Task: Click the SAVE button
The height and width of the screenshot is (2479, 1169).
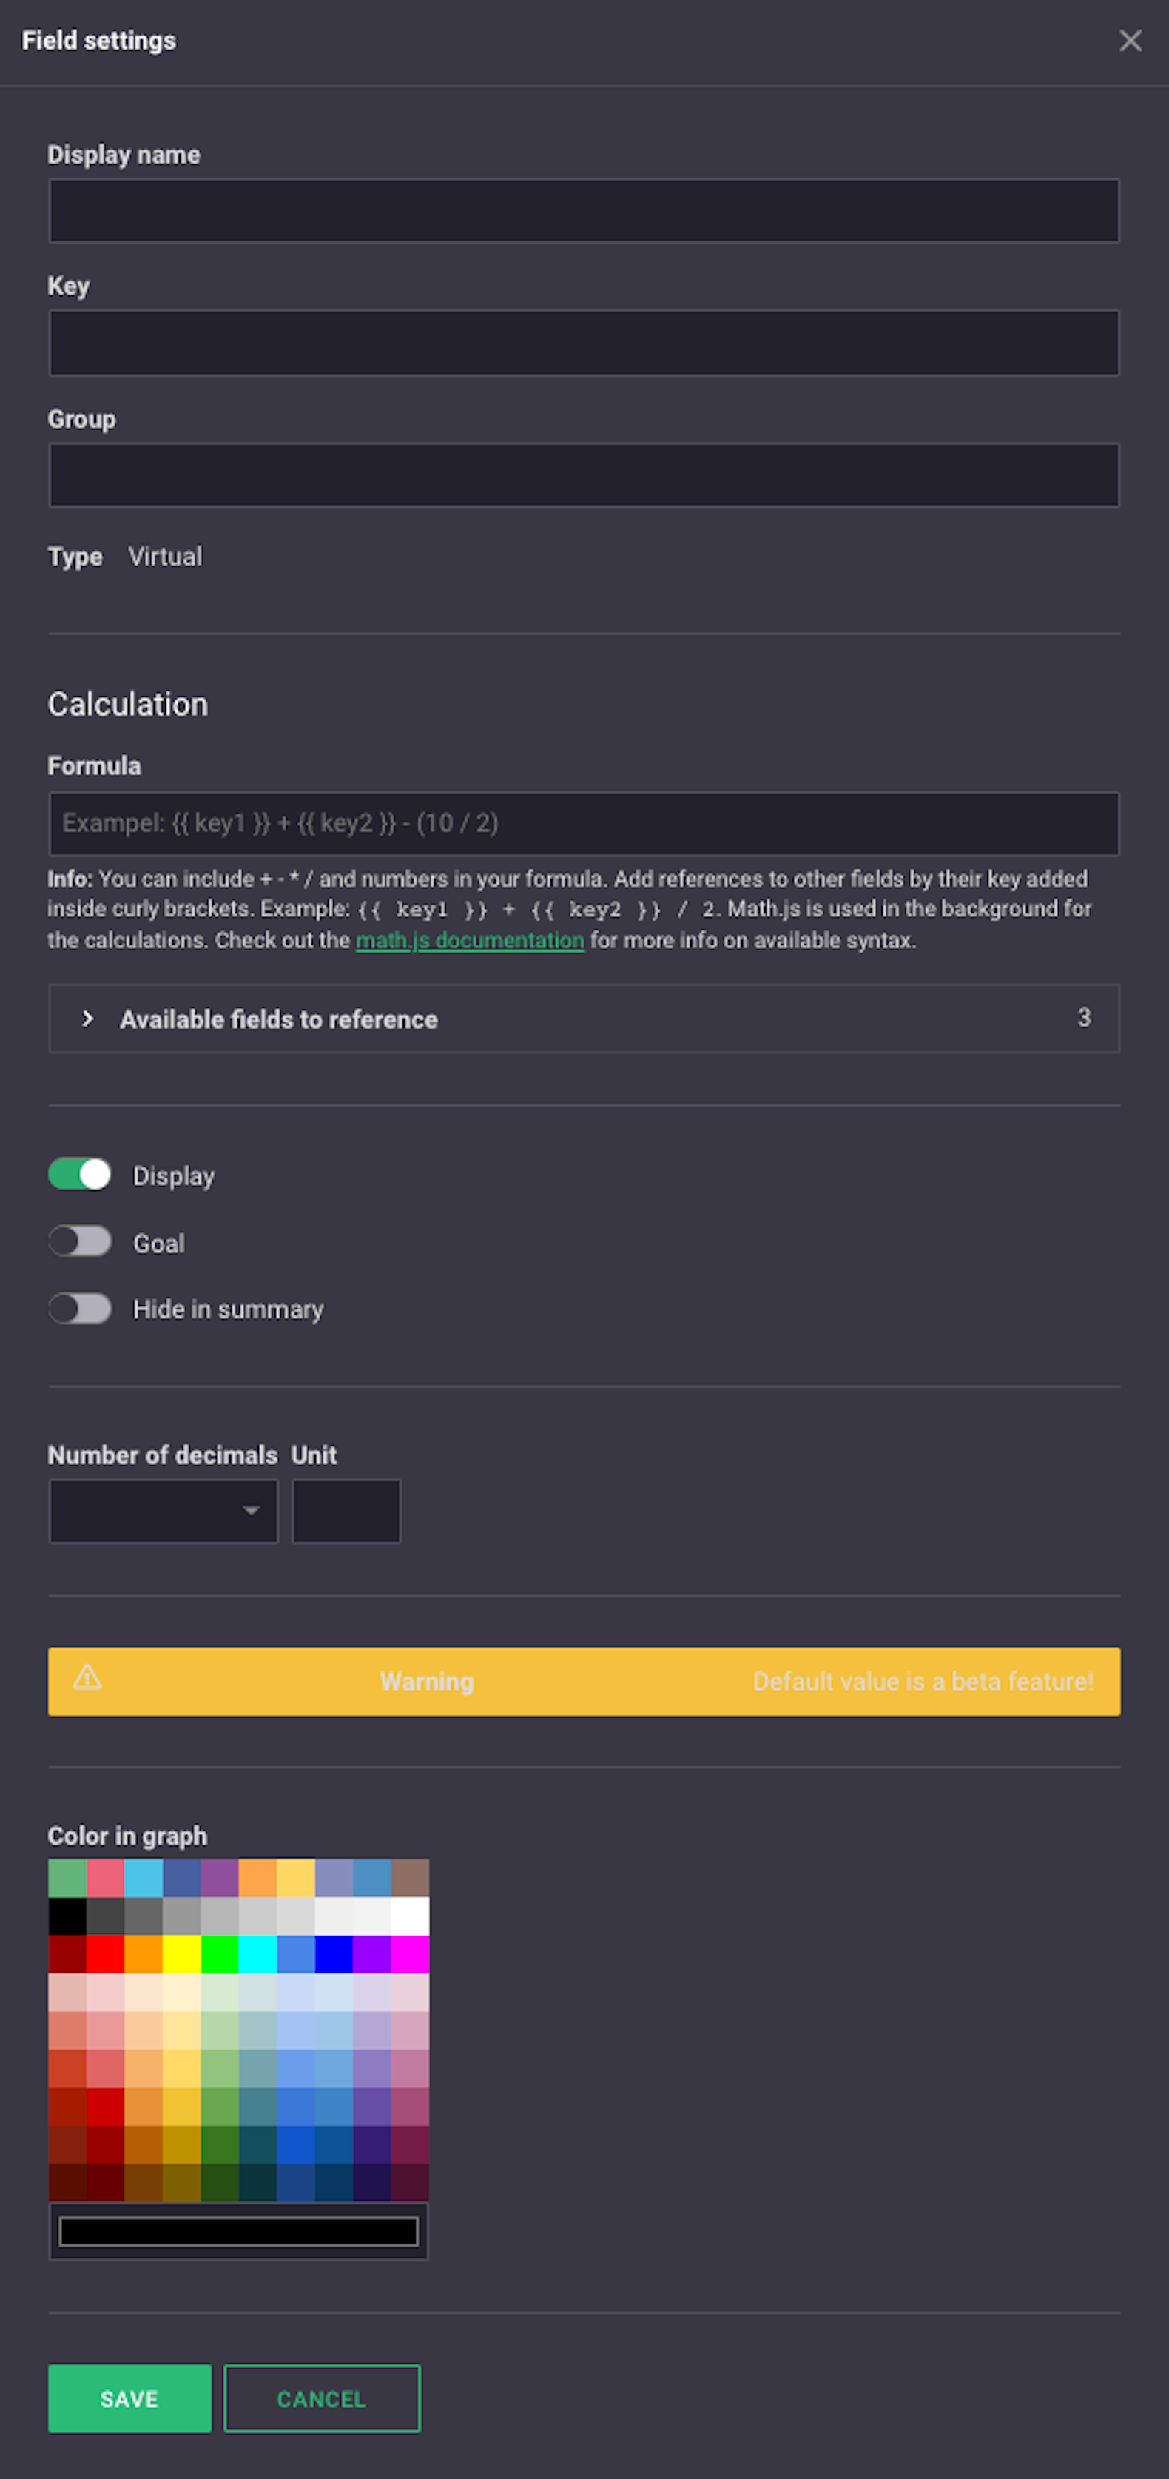Action: (130, 2398)
